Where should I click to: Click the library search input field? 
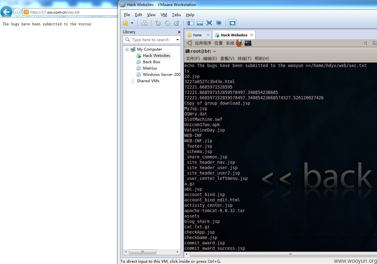click(x=152, y=40)
